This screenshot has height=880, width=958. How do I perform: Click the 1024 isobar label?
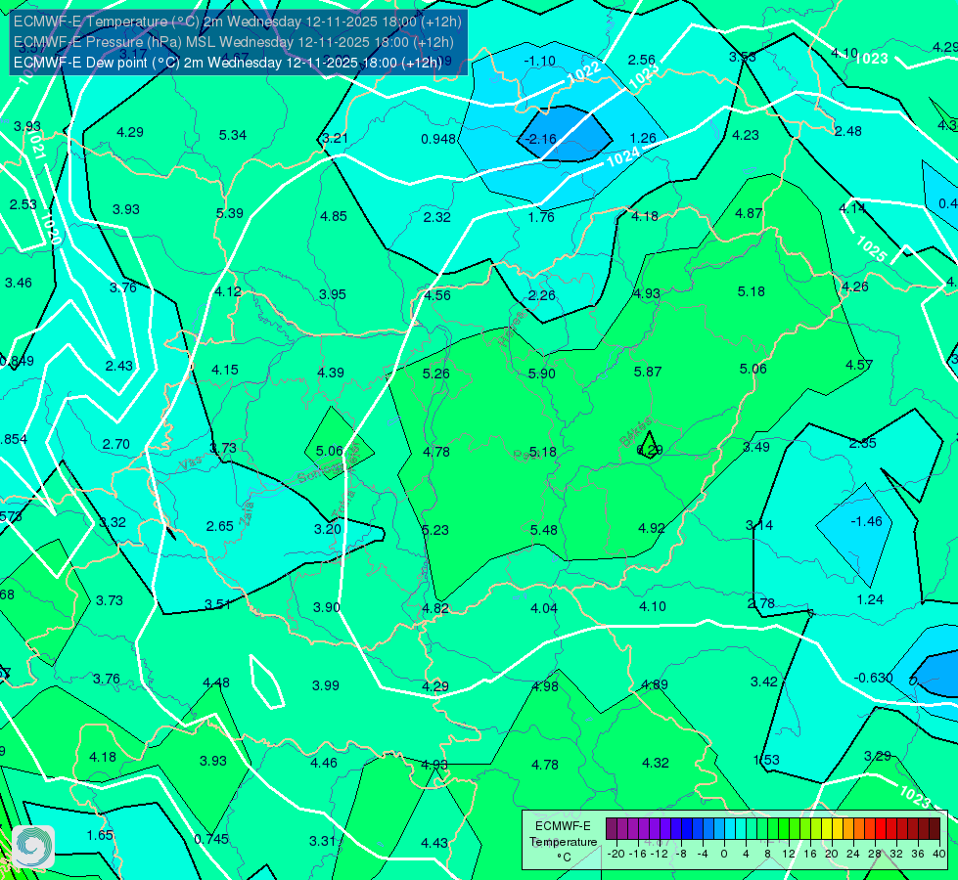[623, 157]
